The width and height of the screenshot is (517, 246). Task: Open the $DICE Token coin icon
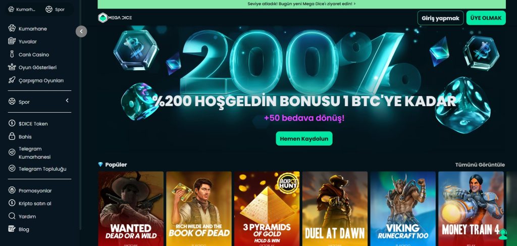tap(12, 123)
